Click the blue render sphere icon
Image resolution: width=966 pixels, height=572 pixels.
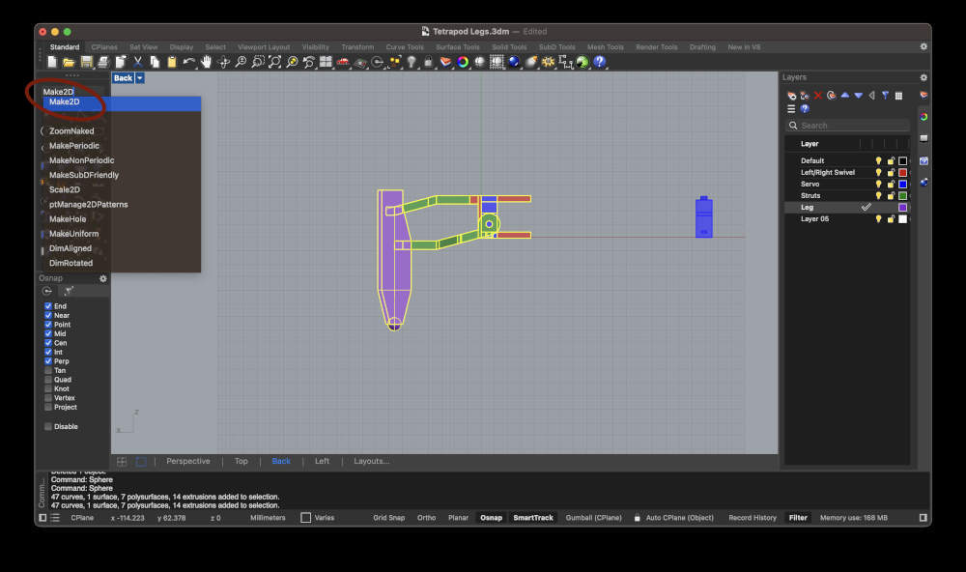coord(514,62)
